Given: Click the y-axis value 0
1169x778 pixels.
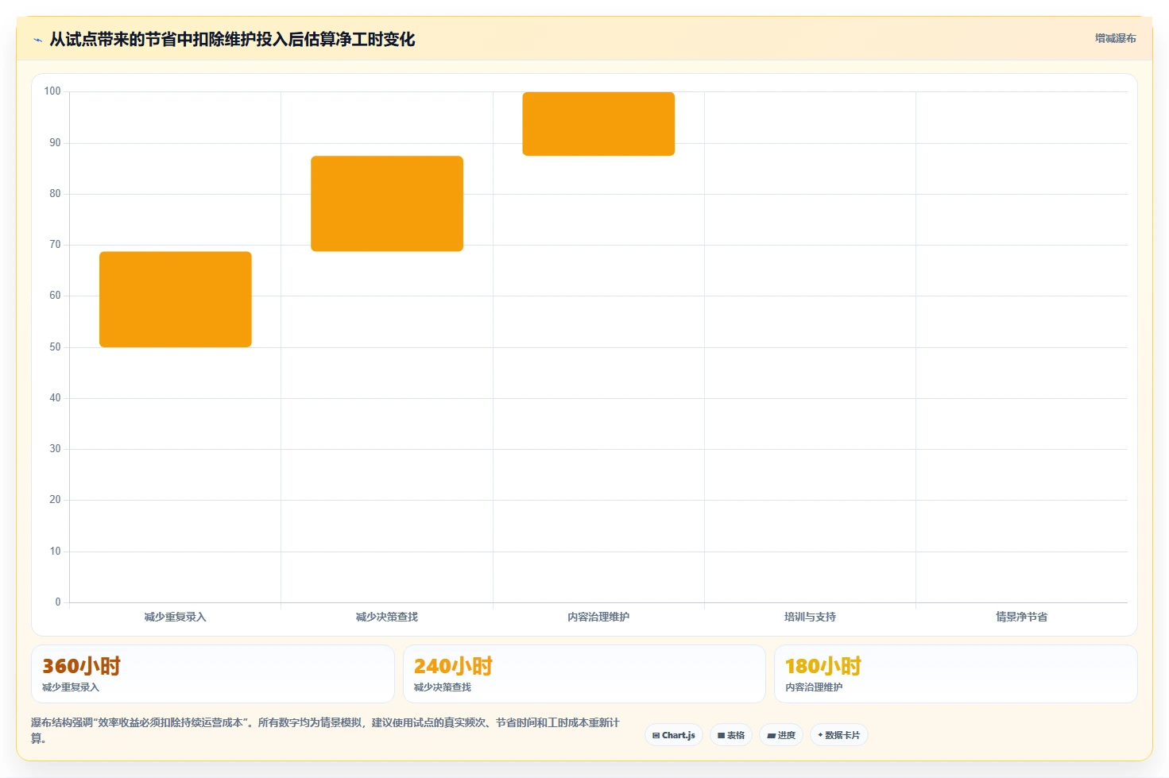Looking at the screenshot, I should click(58, 602).
